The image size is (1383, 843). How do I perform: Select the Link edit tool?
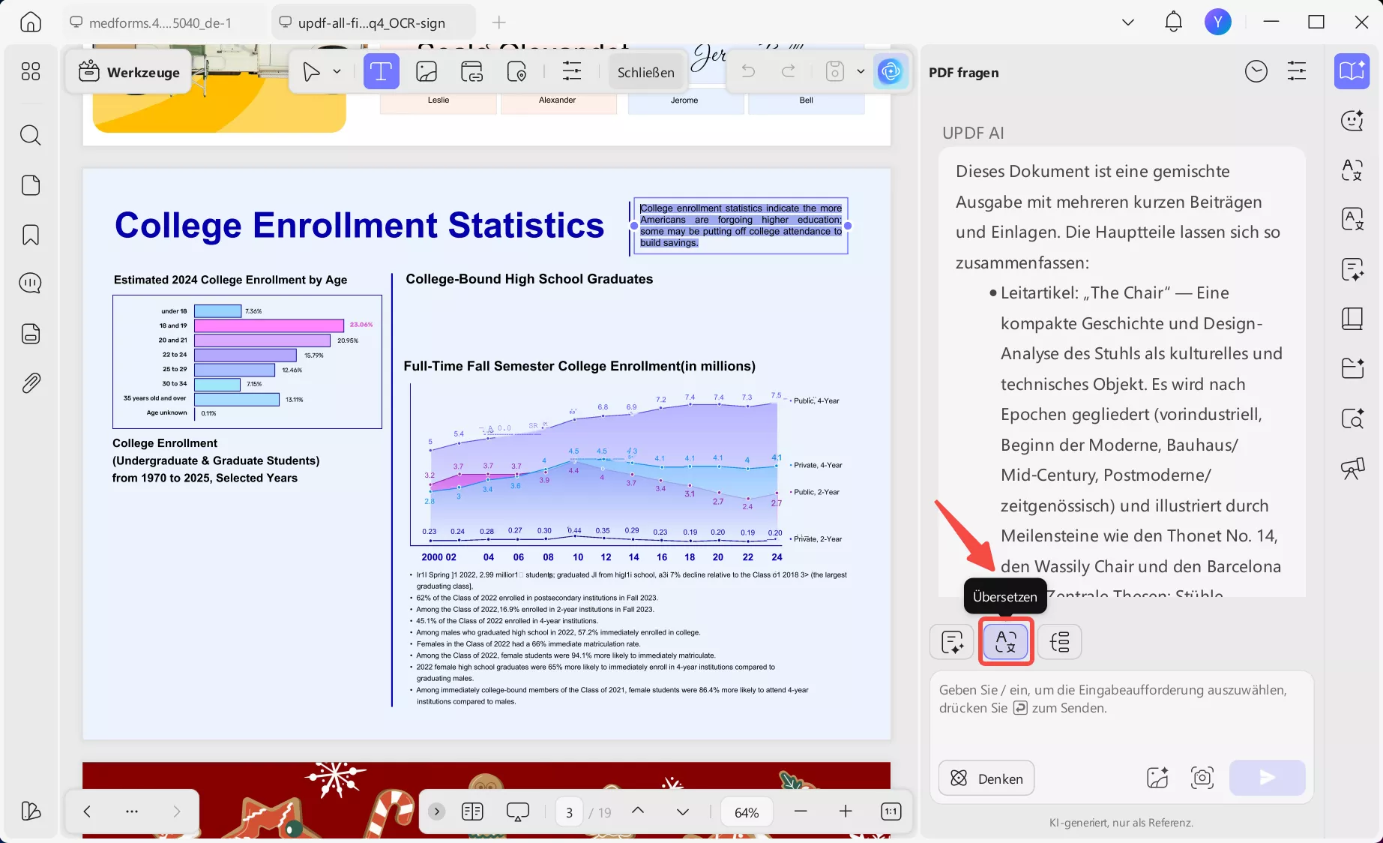471,72
